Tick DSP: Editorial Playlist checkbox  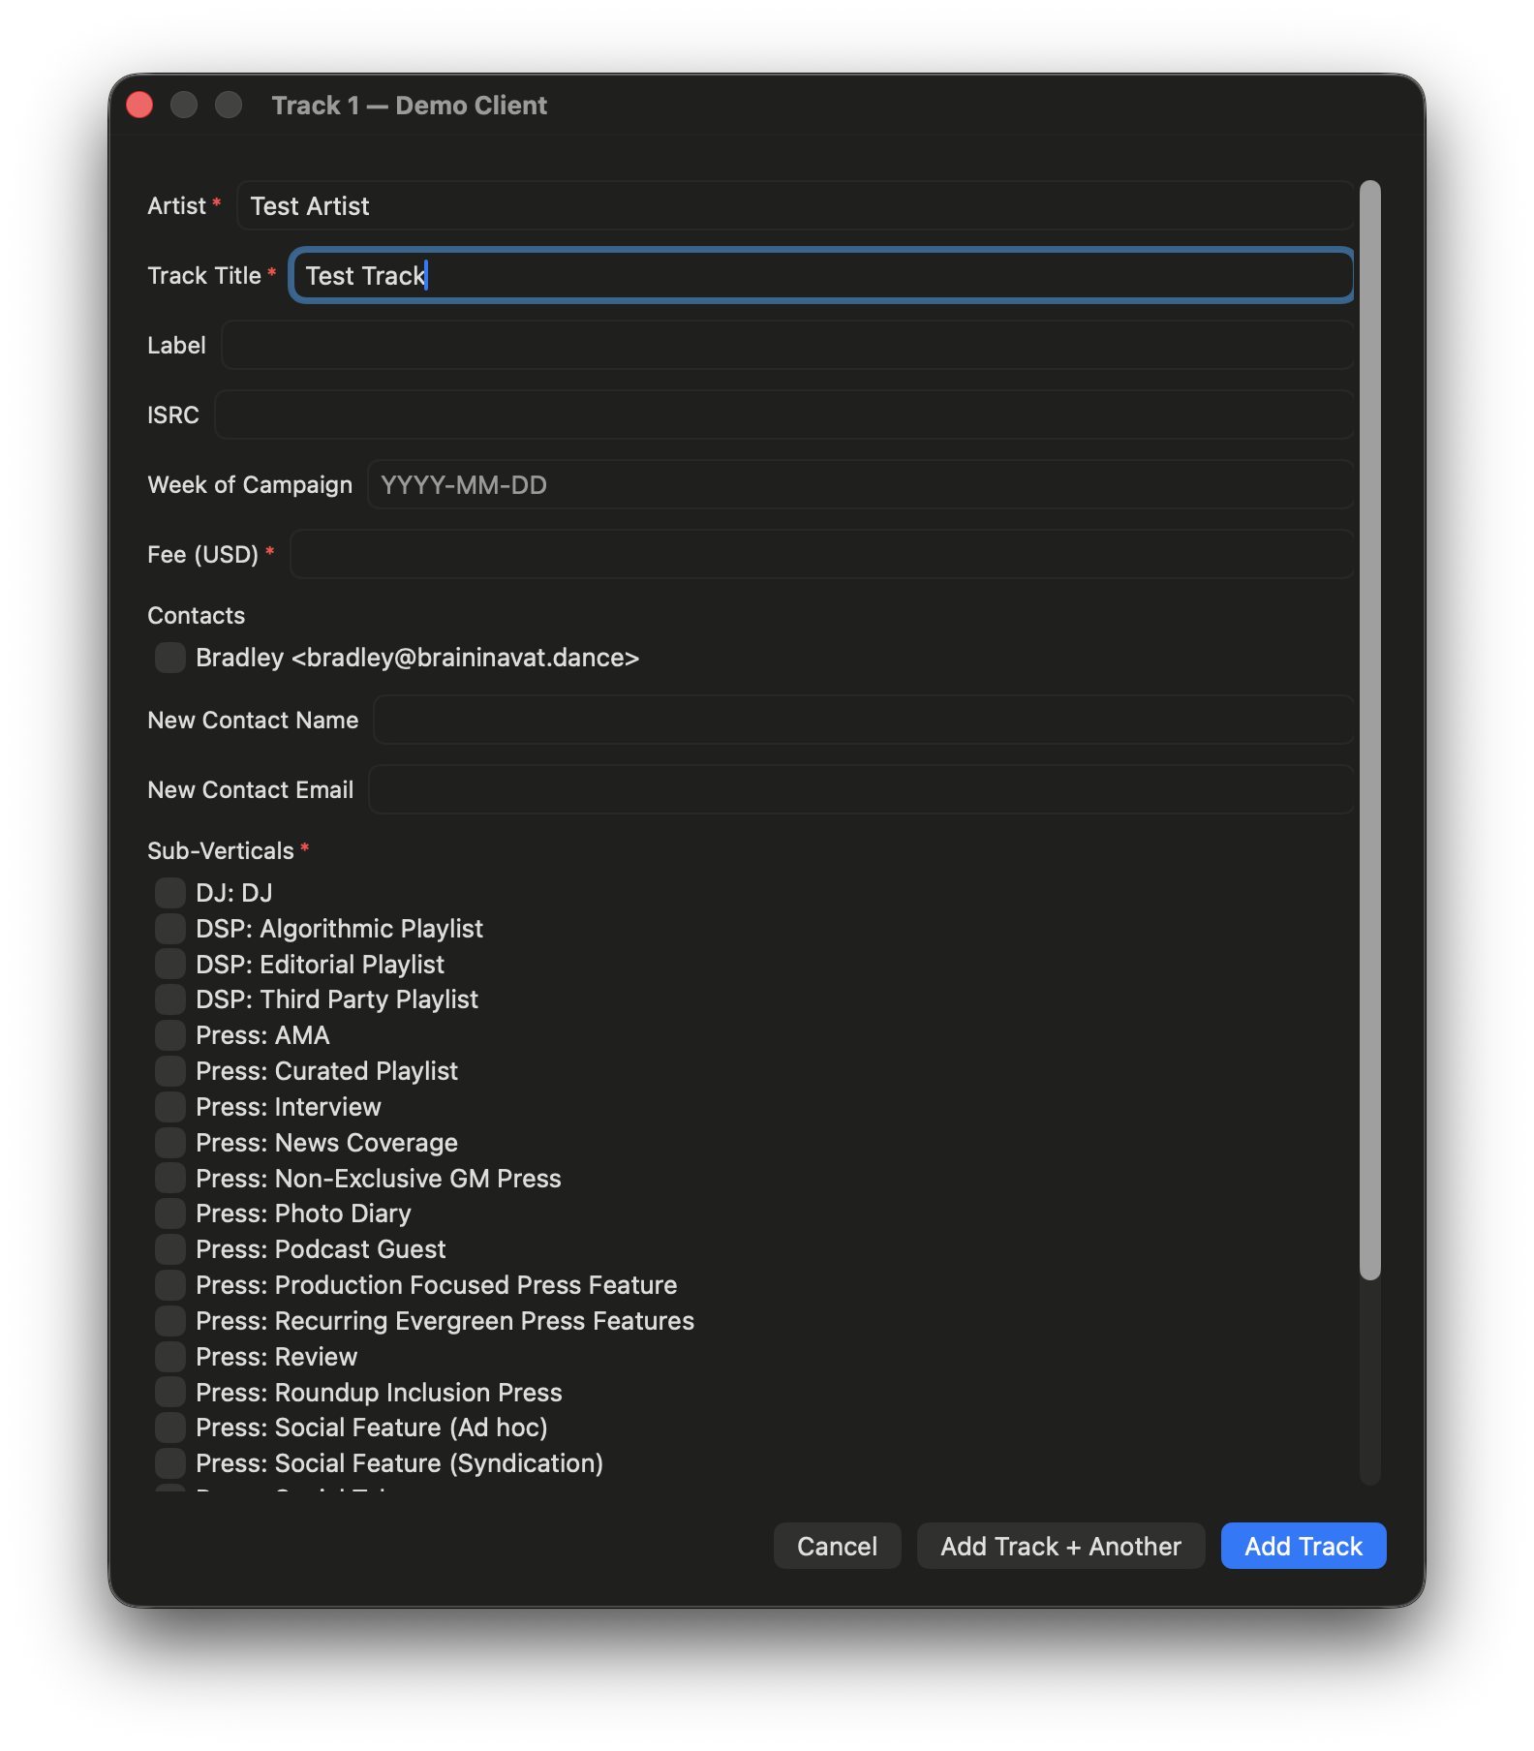pos(170,965)
